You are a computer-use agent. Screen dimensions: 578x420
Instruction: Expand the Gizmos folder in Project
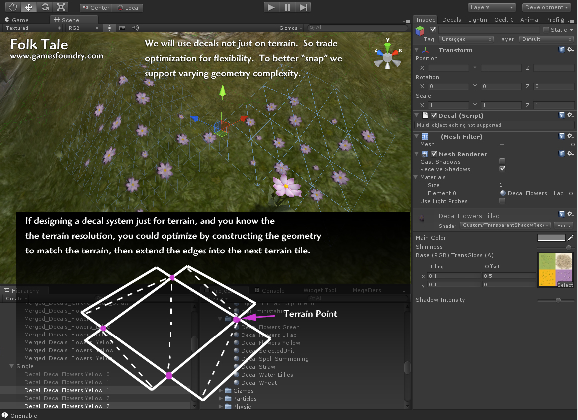221,390
